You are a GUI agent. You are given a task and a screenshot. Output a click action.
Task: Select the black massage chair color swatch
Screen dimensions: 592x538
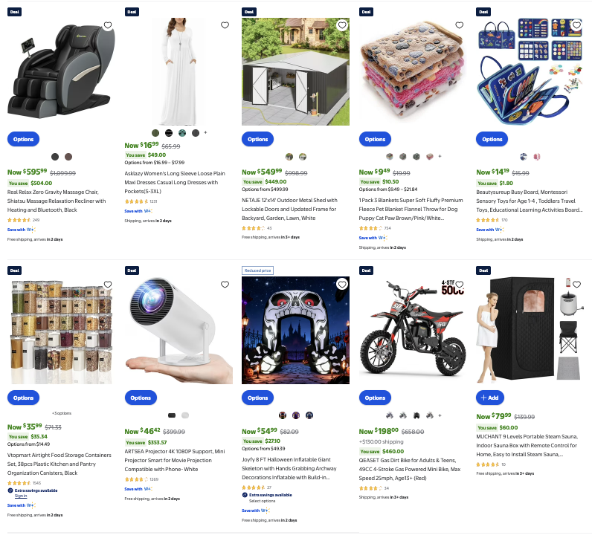point(55,157)
